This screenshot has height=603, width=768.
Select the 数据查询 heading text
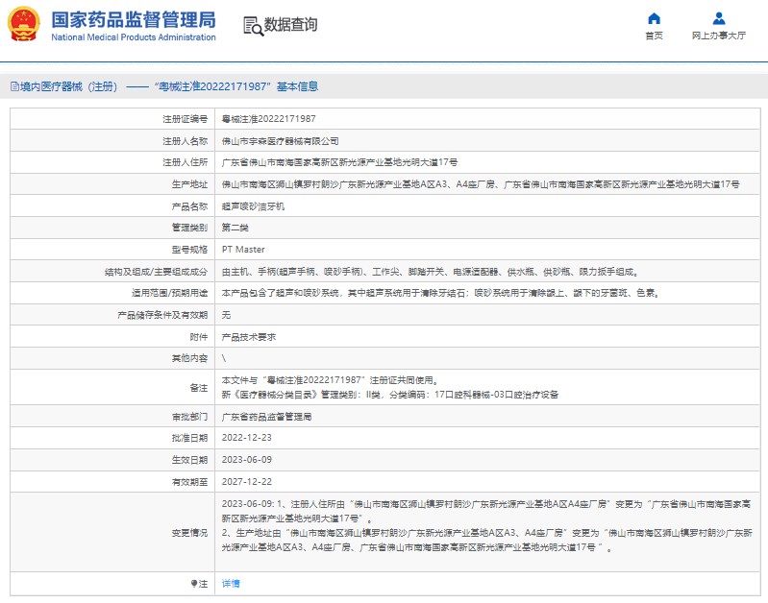(291, 25)
